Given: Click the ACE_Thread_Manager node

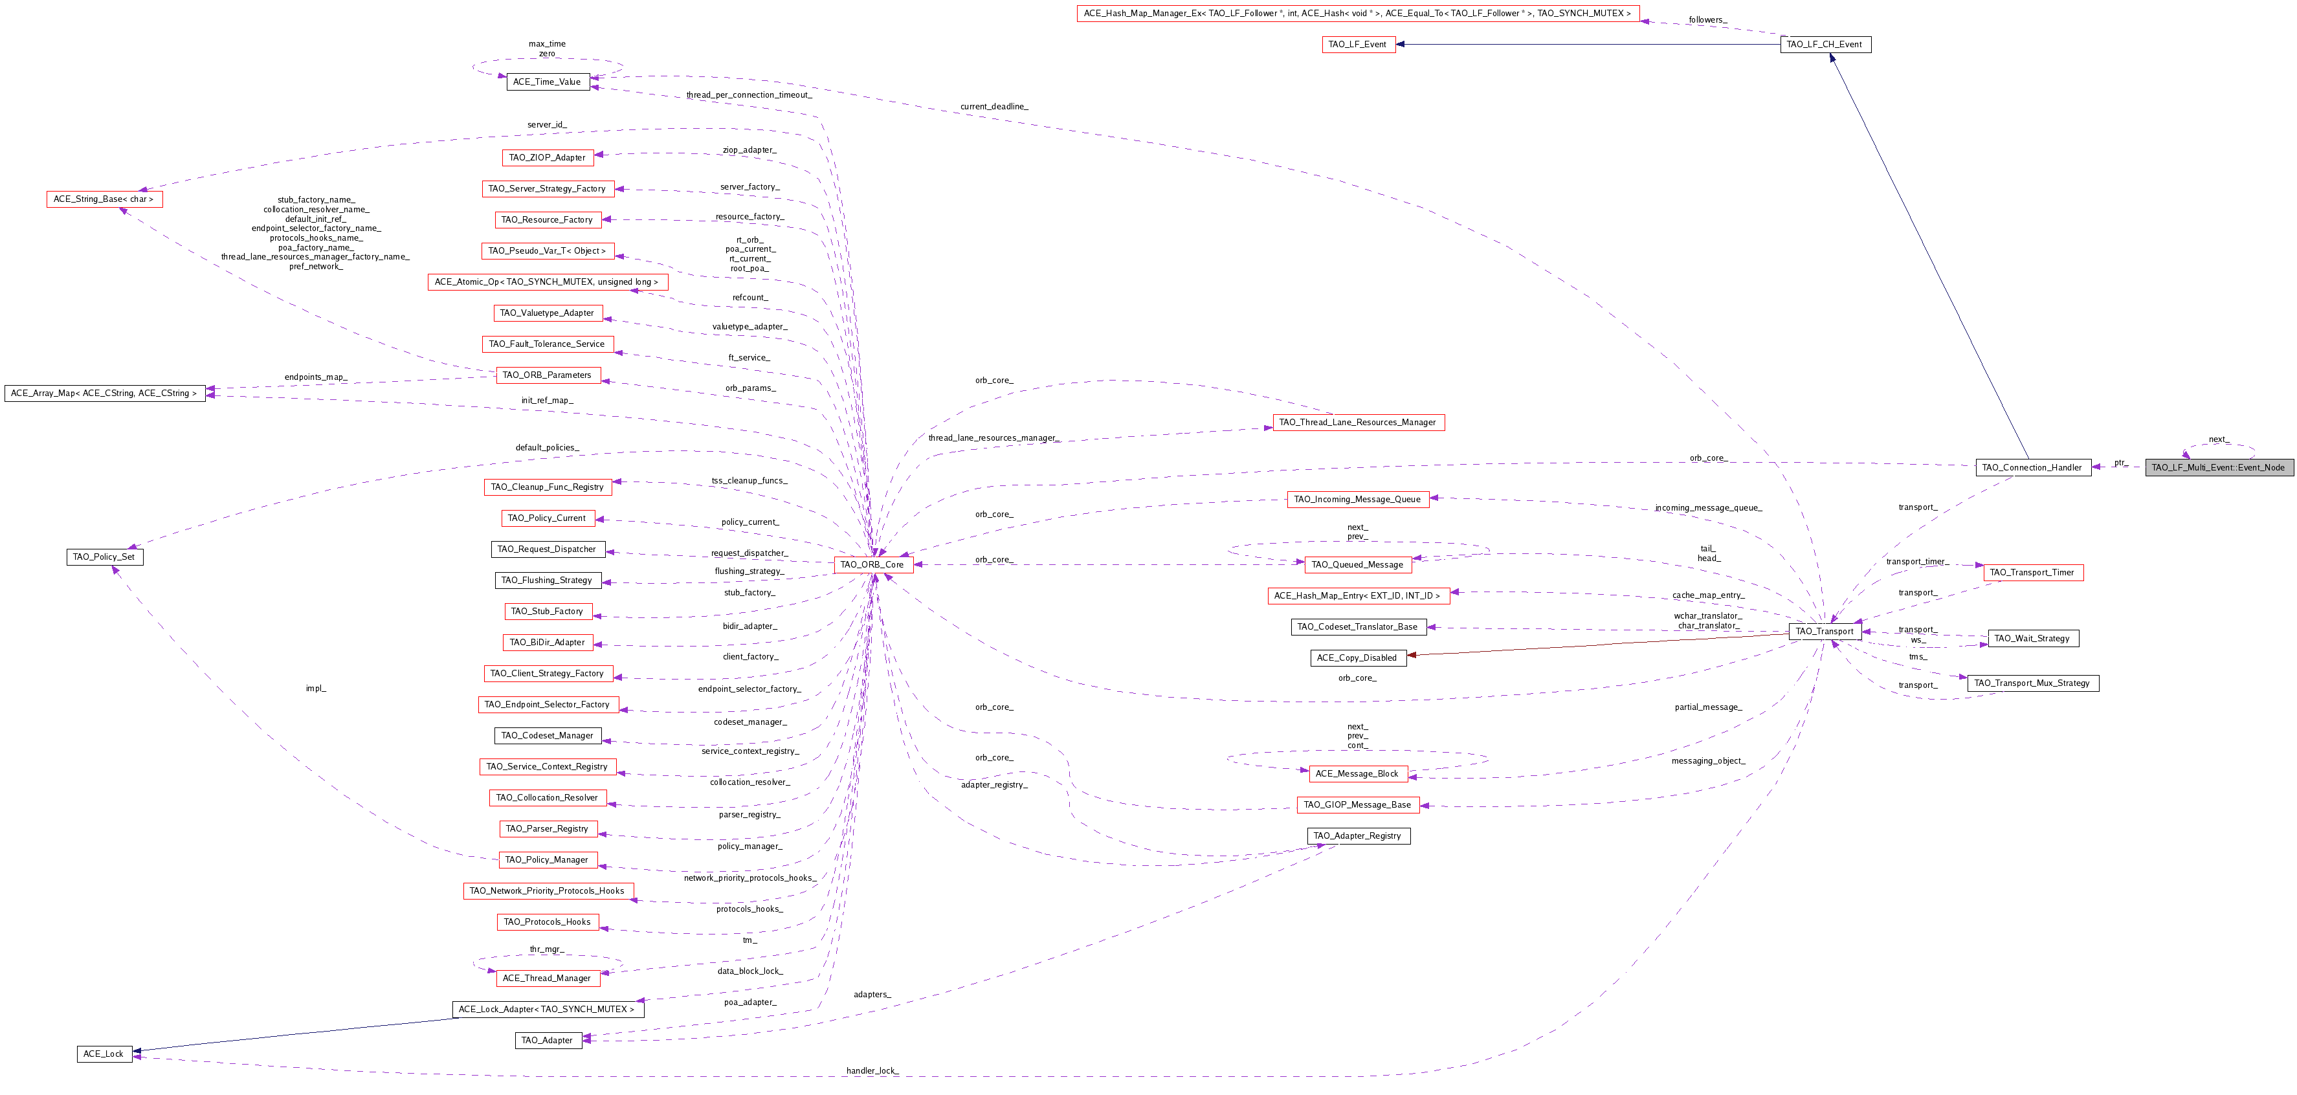Looking at the screenshot, I should pos(547,979).
